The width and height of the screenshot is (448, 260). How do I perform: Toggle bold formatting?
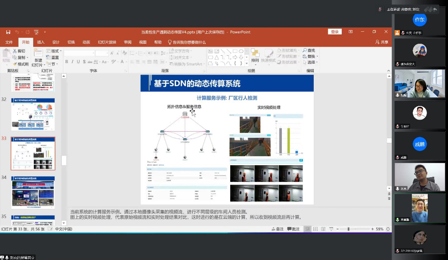pyautogui.click(x=67, y=62)
